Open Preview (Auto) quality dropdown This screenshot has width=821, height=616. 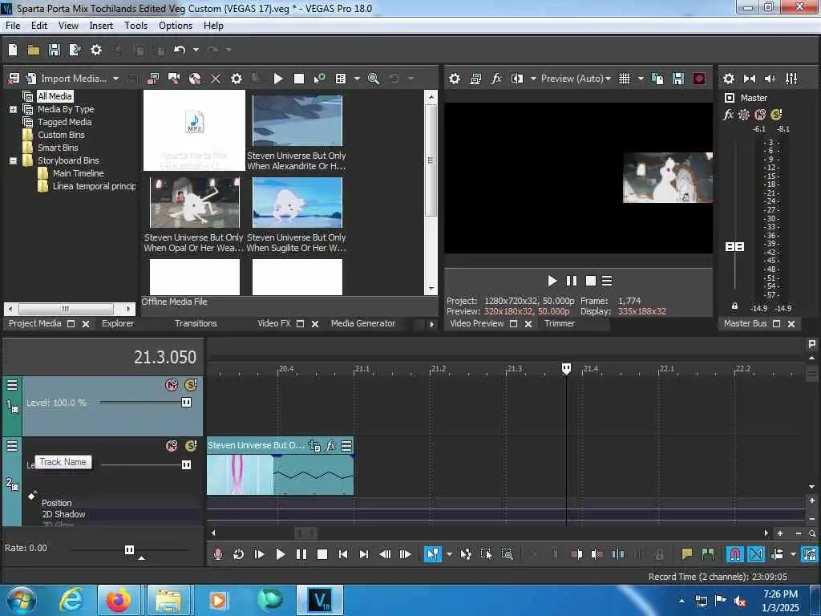click(576, 79)
